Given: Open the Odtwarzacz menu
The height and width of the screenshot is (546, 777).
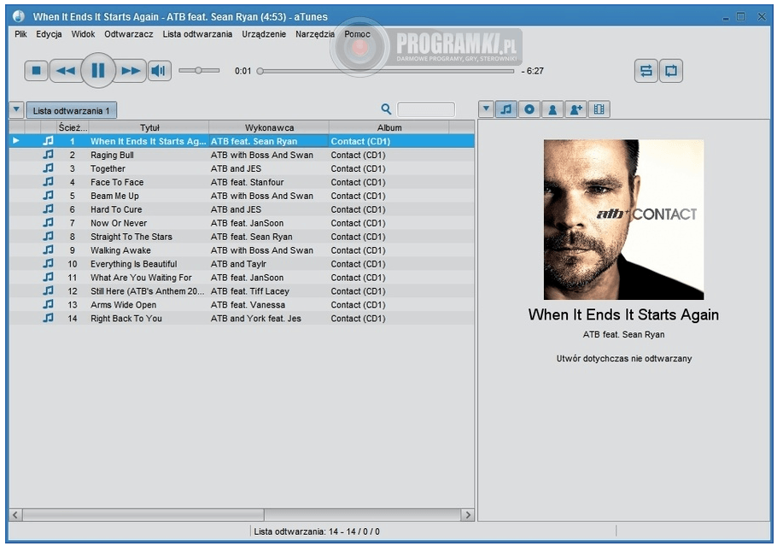Looking at the screenshot, I should click(x=128, y=34).
